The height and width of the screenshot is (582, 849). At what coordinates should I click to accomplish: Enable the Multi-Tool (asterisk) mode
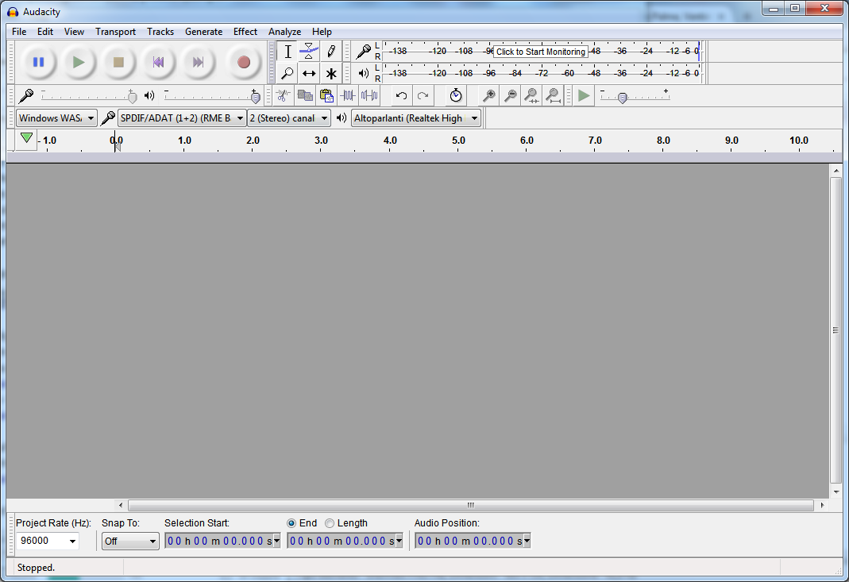coord(331,73)
